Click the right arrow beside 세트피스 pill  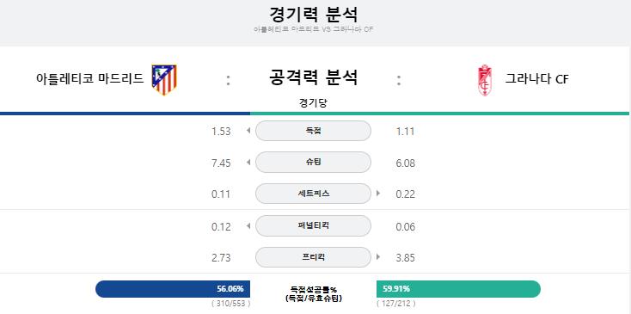(378, 194)
